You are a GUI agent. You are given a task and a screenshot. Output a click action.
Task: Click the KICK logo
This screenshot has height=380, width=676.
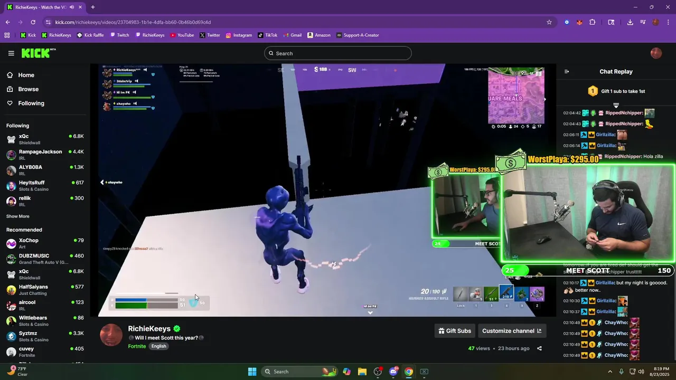[38, 53]
